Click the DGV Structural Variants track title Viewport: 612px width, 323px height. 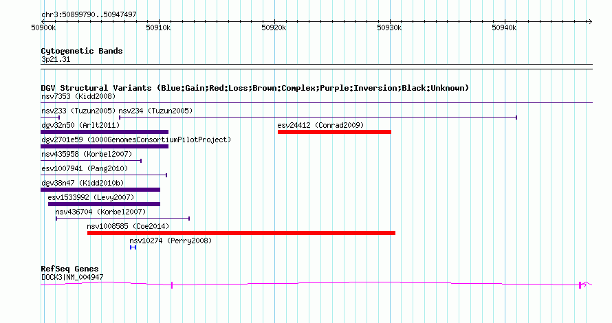click(255, 88)
